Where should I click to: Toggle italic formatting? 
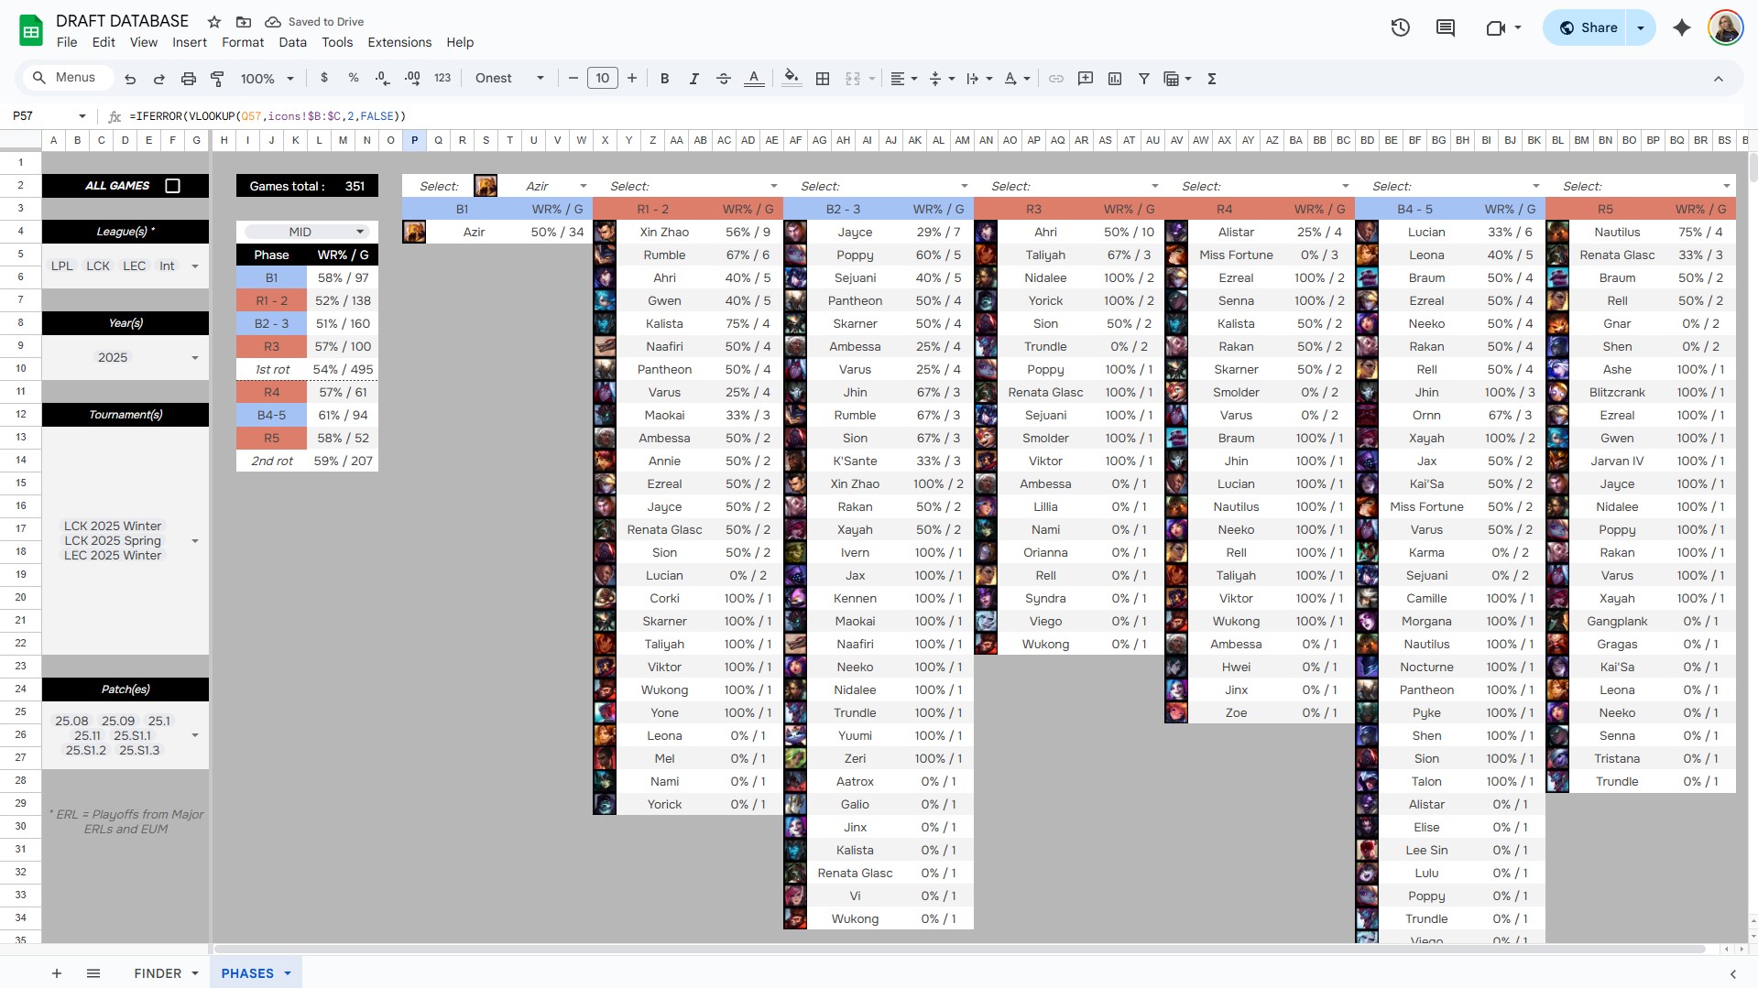tap(694, 79)
